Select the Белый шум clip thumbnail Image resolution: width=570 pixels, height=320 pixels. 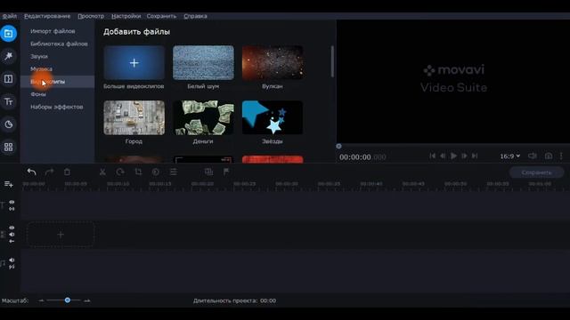pos(203,63)
